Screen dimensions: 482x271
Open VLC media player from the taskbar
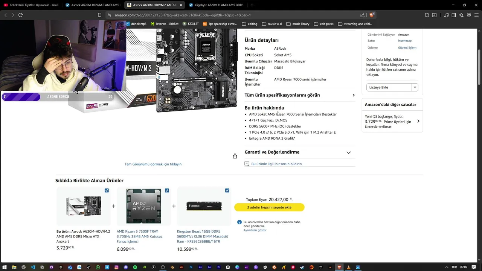[x=348, y=267]
